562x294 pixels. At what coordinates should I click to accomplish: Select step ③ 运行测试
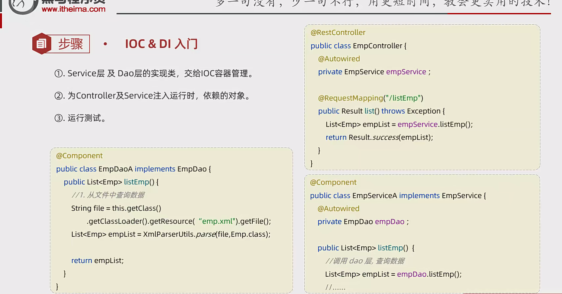pos(80,118)
